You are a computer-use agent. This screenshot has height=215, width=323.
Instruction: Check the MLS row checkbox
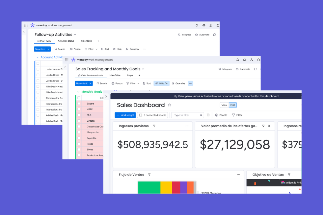tap(79, 115)
